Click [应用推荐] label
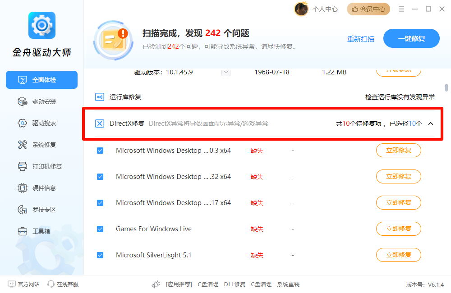The width and height of the screenshot is (451, 293). 179,284
